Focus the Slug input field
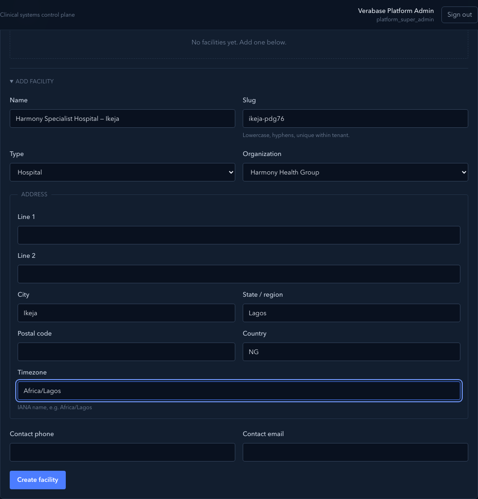478x499 pixels. [x=355, y=119]
